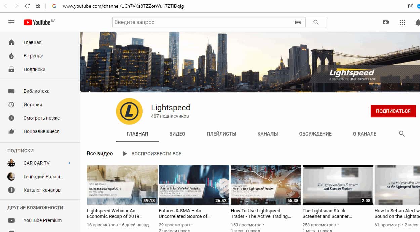Open the notifications bell icon

(x=418, y=22)
